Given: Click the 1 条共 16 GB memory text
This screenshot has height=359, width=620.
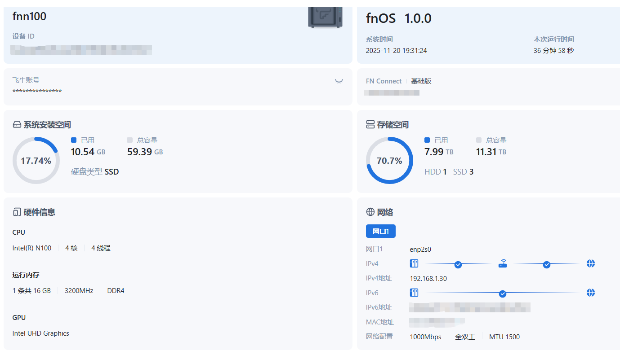Looking at the screenshot, I should (31, 290).
